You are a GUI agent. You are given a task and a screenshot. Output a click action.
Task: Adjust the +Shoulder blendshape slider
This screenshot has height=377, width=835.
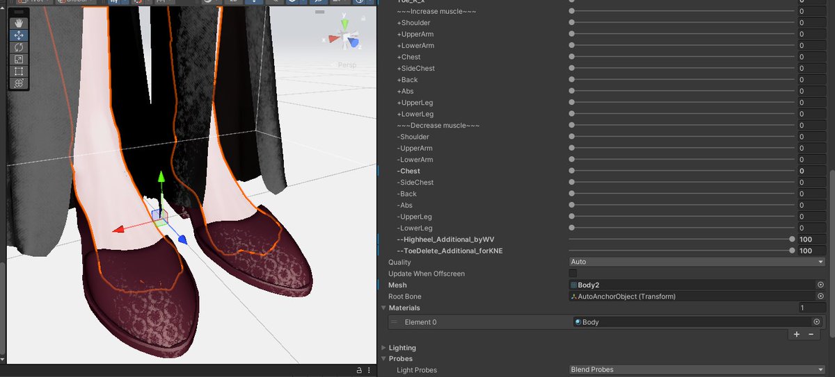(682, 23)
